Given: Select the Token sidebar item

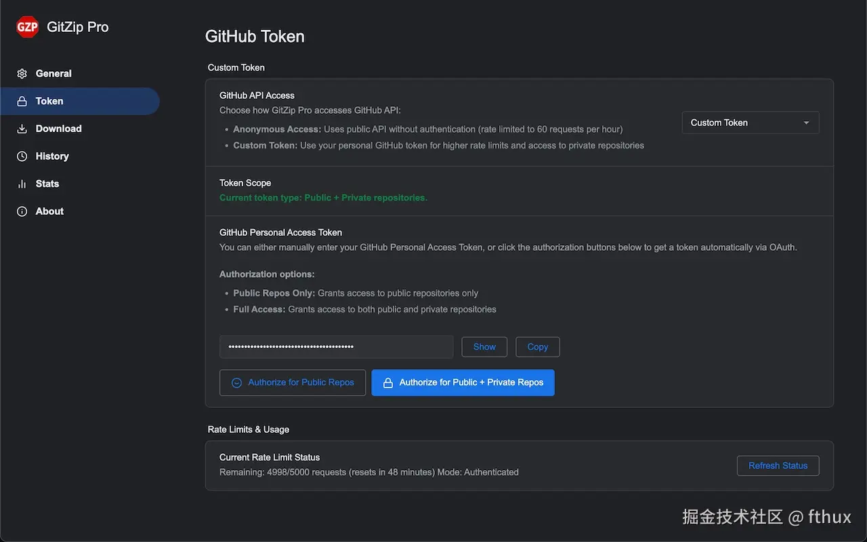Looking at the screenshot, I should click(x=80, y=102).
